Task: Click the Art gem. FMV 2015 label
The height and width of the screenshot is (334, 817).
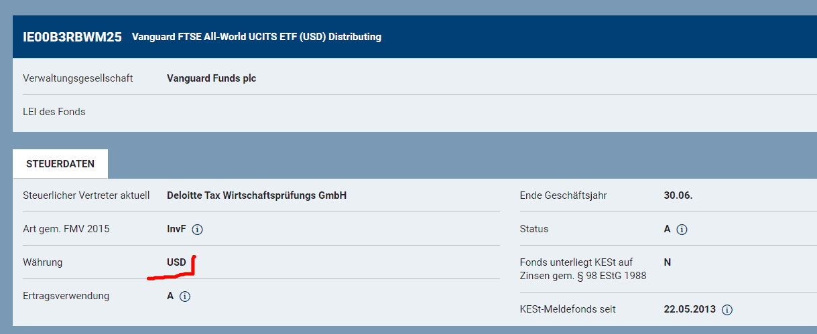Action: point(66,229)
